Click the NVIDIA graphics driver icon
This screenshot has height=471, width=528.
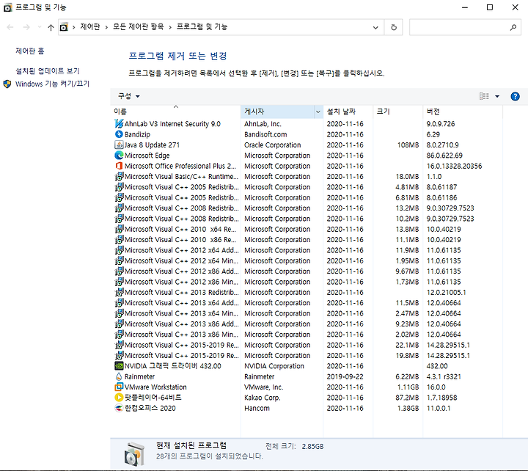click(119, 366)
